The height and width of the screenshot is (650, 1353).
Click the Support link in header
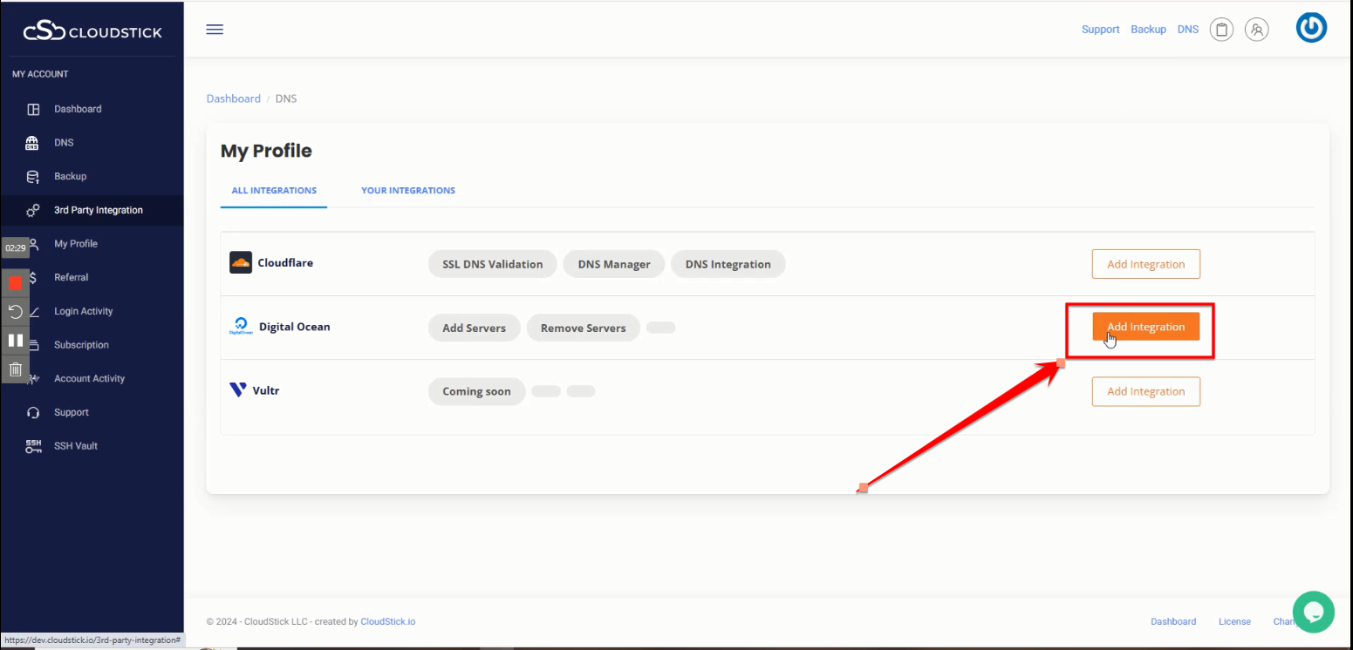(1100, 30)
